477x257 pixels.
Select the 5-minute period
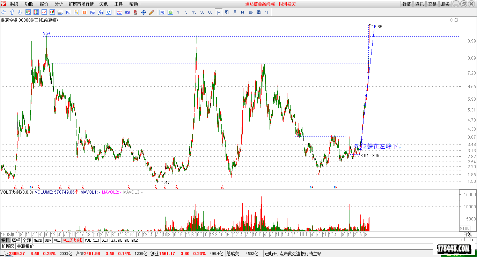186,12
